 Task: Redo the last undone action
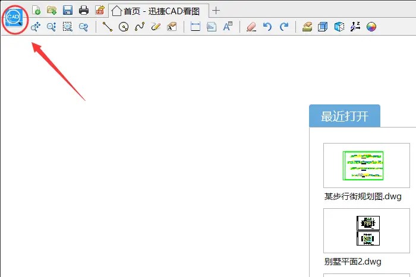284,27
